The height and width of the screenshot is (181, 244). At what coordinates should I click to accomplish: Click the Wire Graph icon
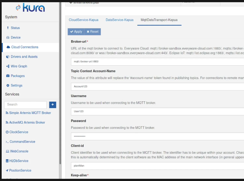click(8, 66)
